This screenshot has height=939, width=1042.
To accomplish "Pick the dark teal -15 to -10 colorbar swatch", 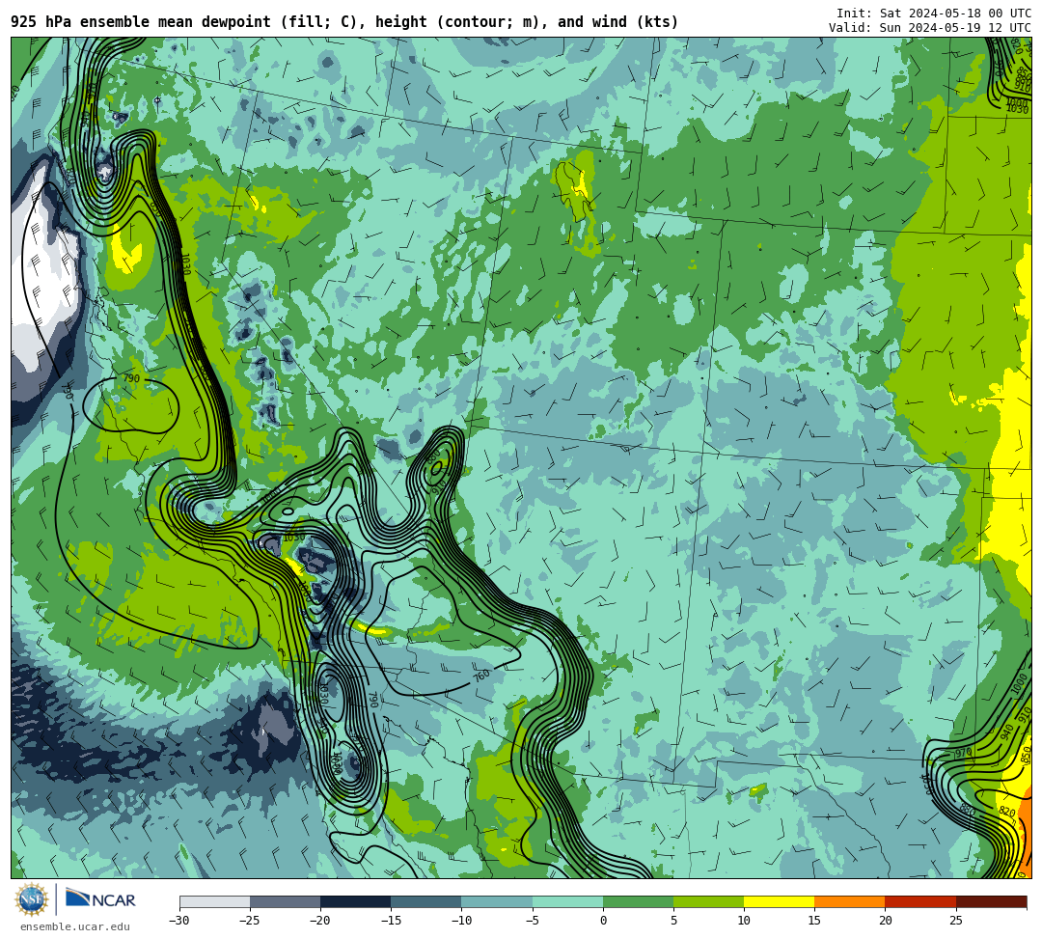I will (426, 901).
